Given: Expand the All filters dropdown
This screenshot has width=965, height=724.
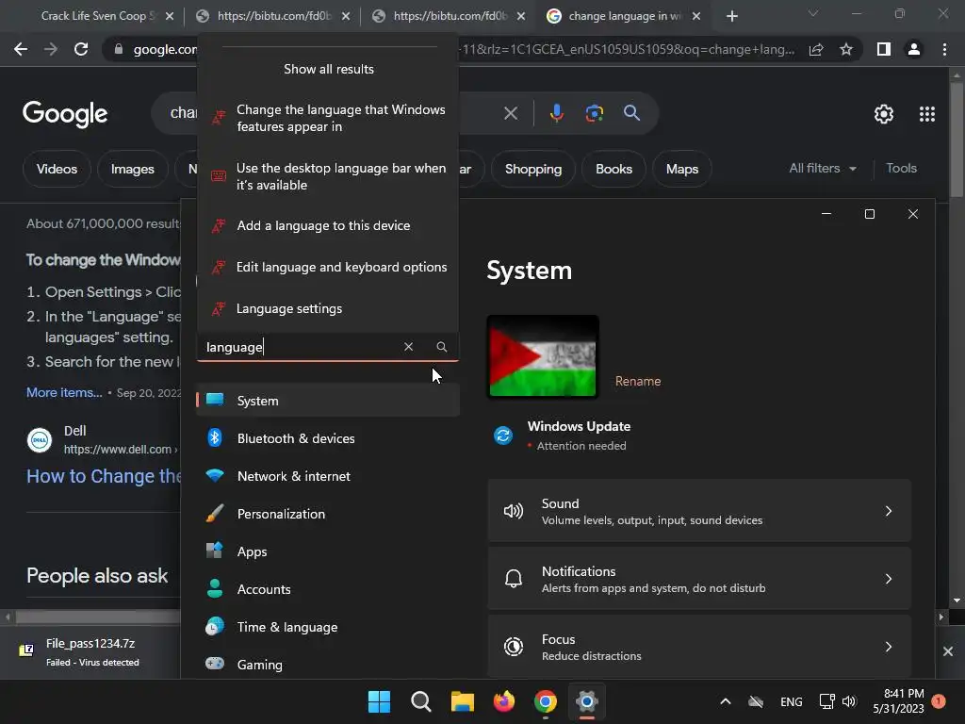Looking at the screenshot, I should (822, 168).
